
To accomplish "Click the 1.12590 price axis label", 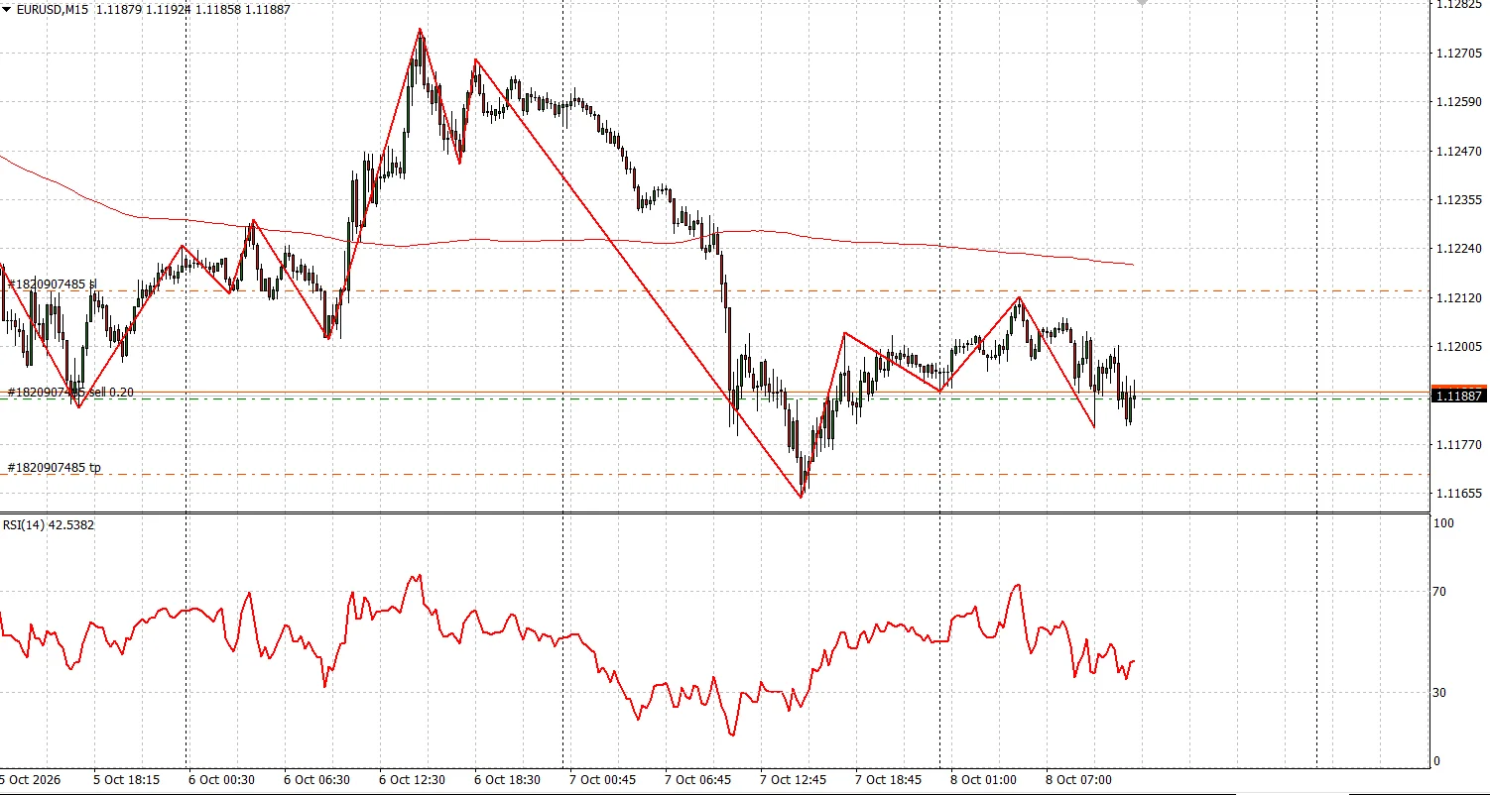I will pyautogui.click(x=1458, y=102).
